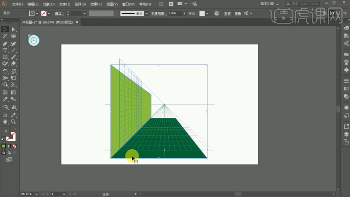Click the 搜索 Adobe Stock search field
350x197 pixels.
tap(304, 4)
